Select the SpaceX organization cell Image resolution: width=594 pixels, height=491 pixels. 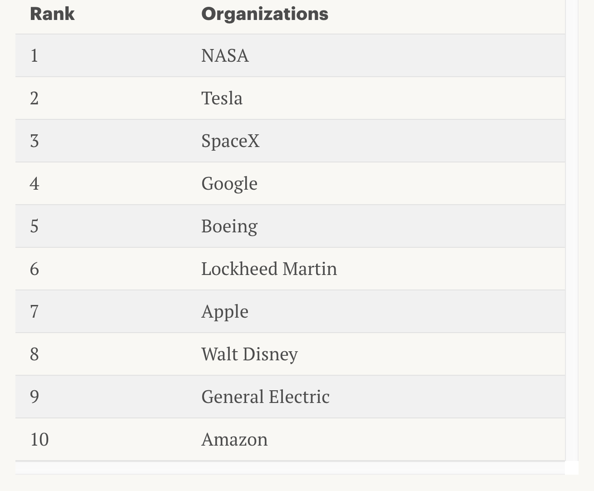[230, 141]
